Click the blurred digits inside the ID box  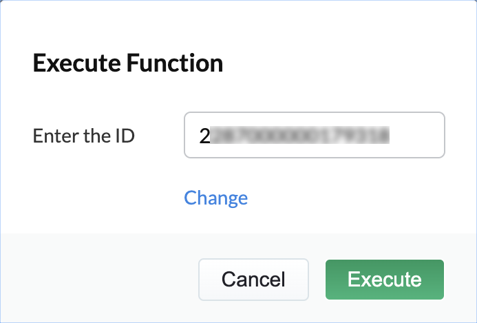[299, 136]
